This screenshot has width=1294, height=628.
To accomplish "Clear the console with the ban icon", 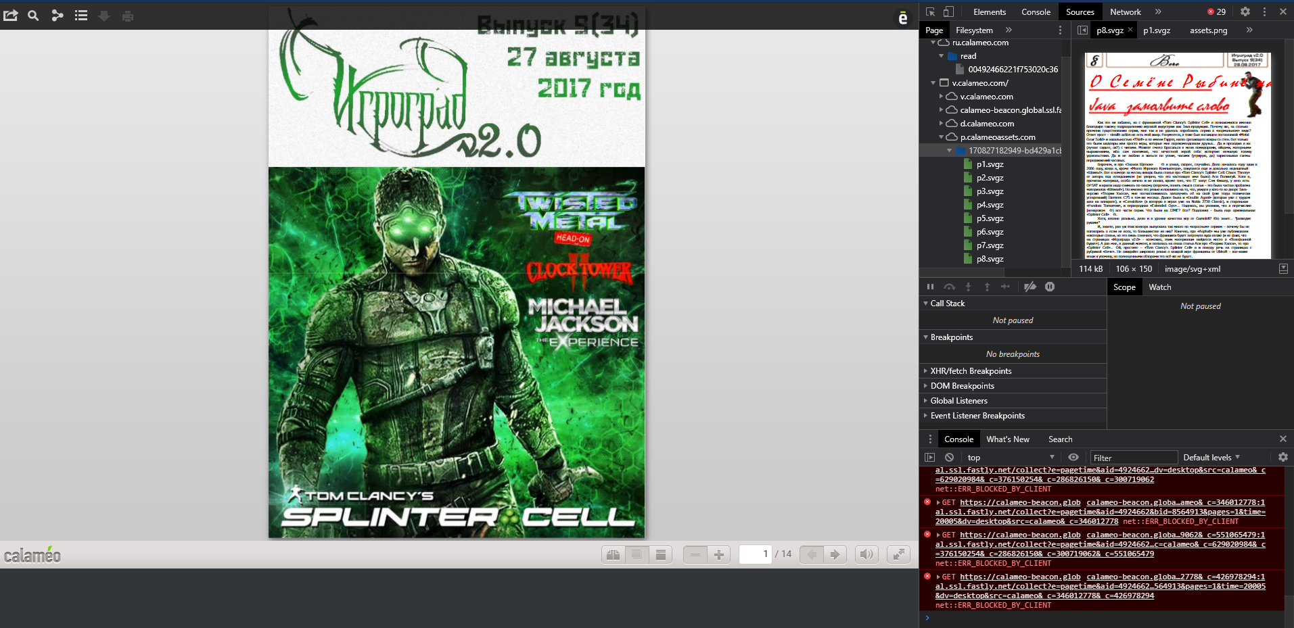I will [x=950, y=458].
